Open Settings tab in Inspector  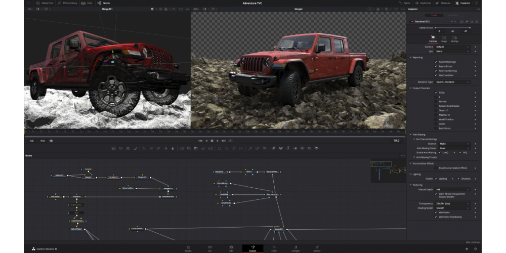[454, 39]
